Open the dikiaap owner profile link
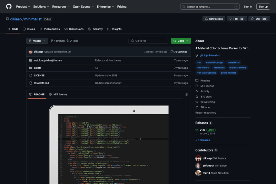This screenshot has width=276, height=184. click(16, 19)
